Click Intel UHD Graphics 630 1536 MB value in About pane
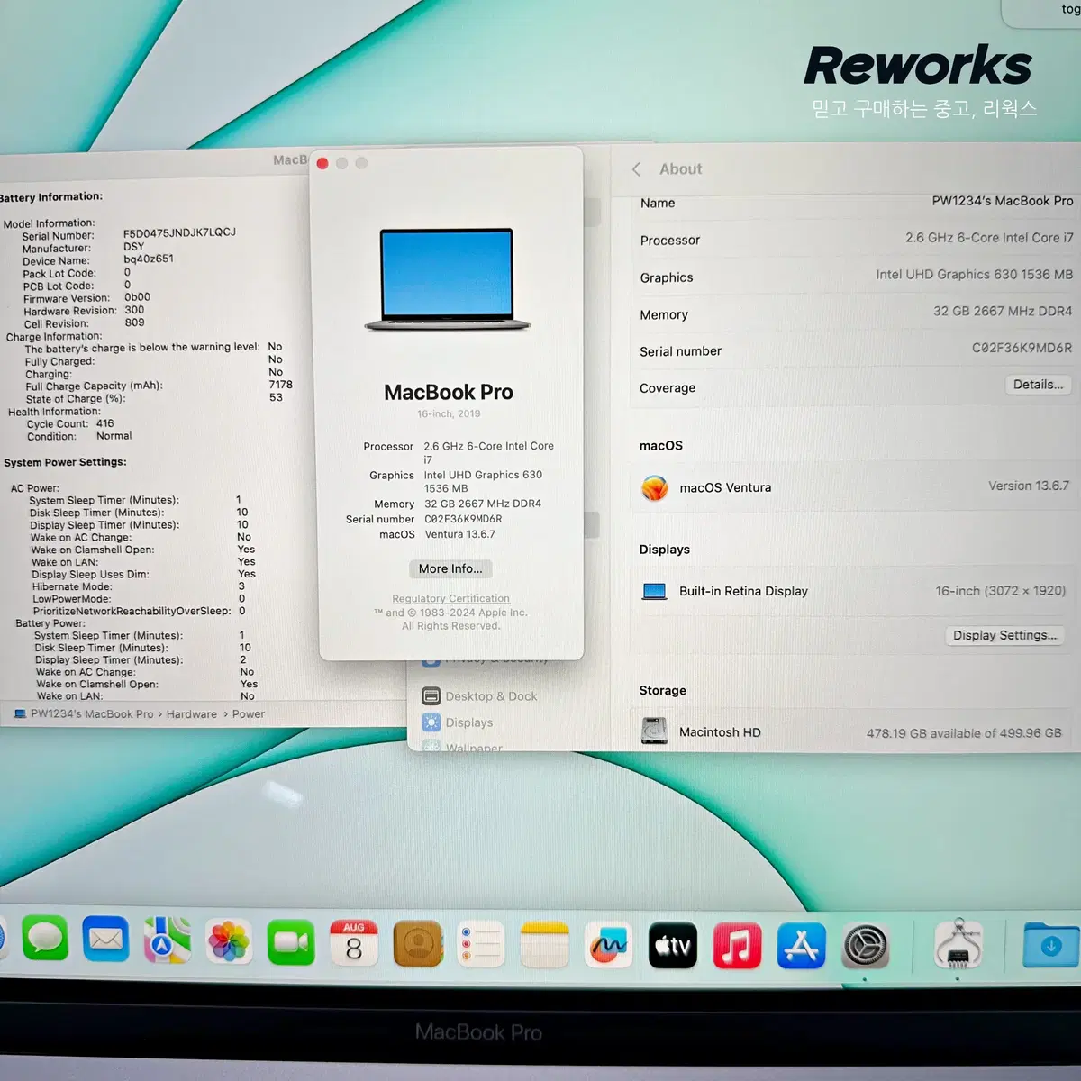 [x=975, y=275]
